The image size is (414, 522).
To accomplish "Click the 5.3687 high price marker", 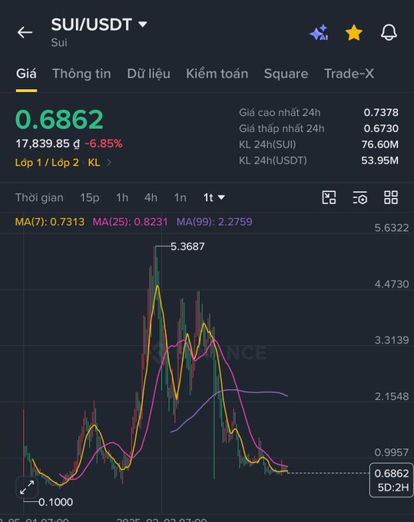I will click(x=187, y=246).
